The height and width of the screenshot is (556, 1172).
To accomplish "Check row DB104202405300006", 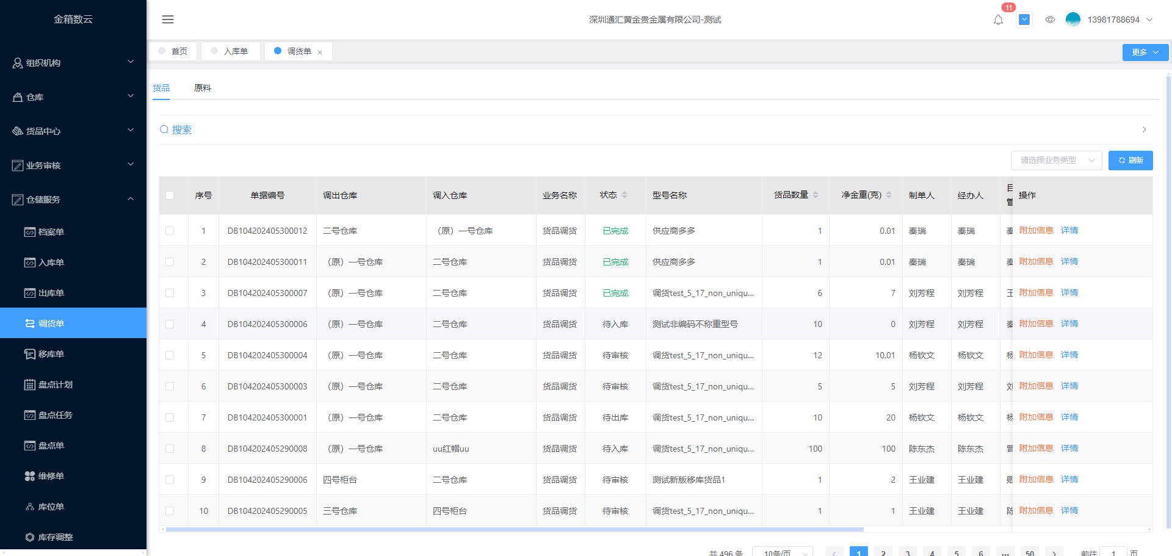I will (170, 324).
